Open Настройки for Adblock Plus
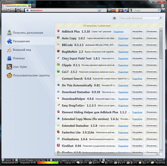This screenshot has width=167, height=166. tap(137, 32)
